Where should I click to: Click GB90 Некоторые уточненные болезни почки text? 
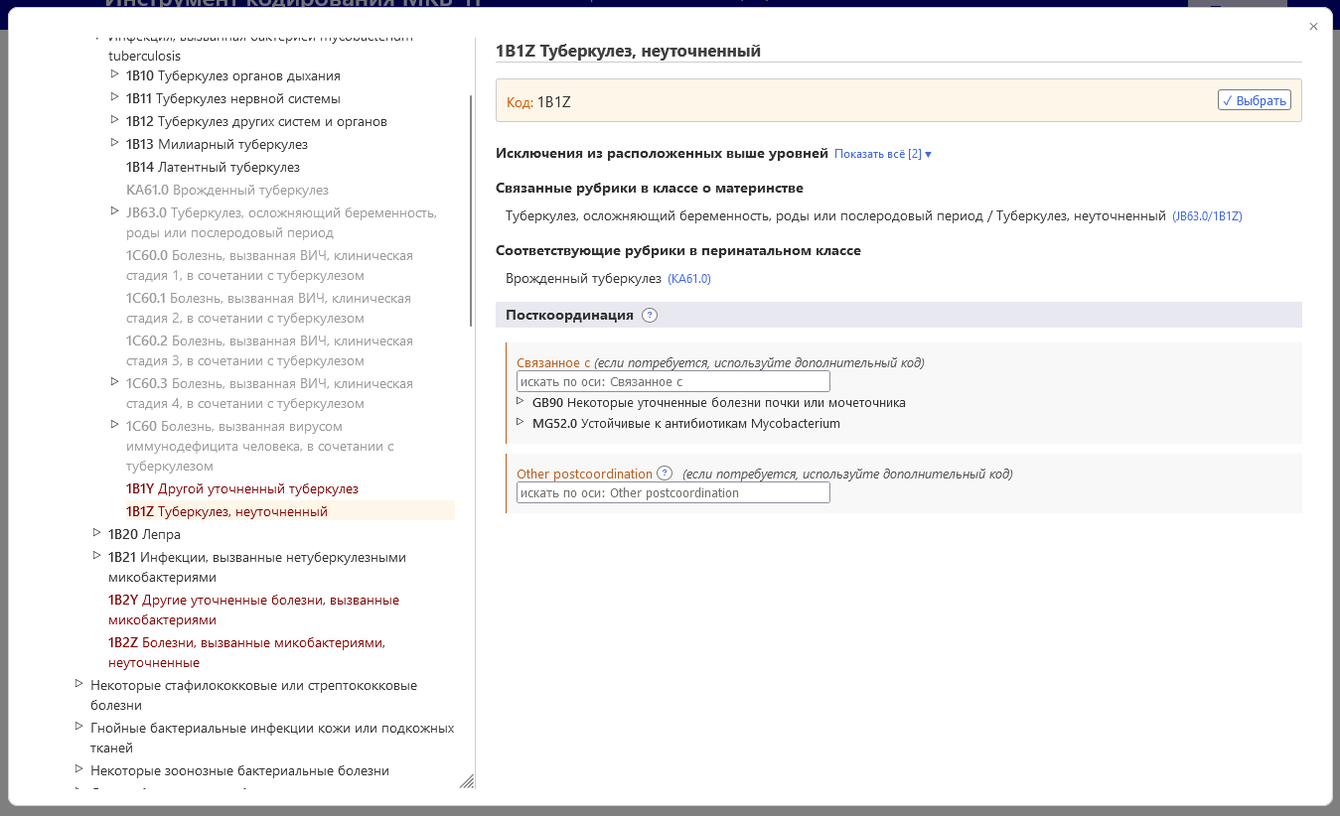click(x=719, y=402)
